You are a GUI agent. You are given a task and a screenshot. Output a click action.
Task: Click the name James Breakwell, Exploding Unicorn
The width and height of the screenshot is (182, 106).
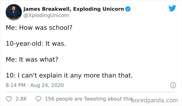coord(74,9)
